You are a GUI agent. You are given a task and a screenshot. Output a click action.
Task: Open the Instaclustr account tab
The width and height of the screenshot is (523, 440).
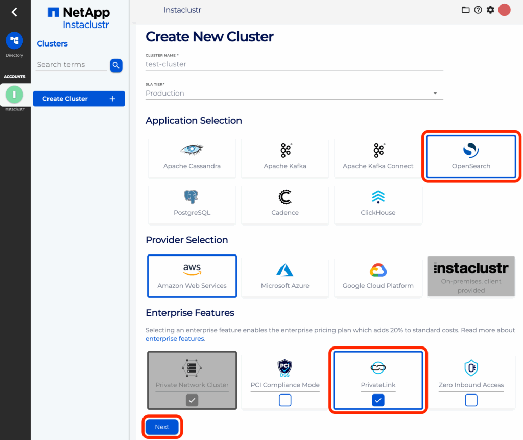[14, 95]
